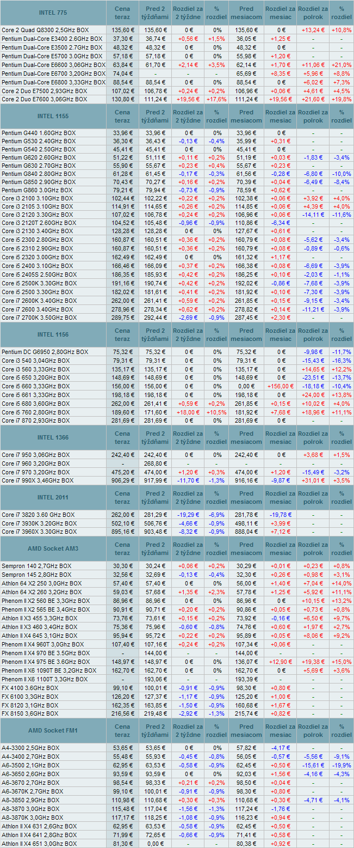Click A8-3870K 3,0GHz BOX
The width and height of the screenshot is (354, 848).
coord(33,818)
